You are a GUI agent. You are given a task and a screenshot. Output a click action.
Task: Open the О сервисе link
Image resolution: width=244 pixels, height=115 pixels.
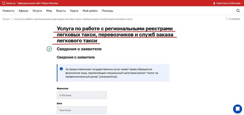pos(235,19)
